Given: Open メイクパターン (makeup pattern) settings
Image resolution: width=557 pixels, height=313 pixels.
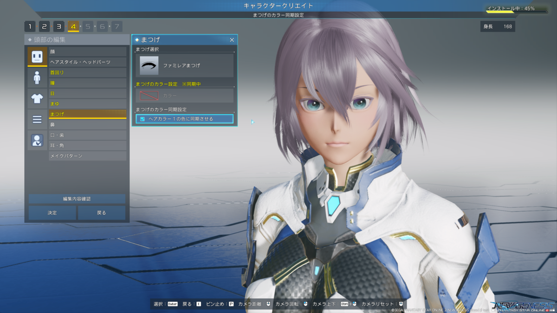Looking at the screenshot, I should point(87,155).
